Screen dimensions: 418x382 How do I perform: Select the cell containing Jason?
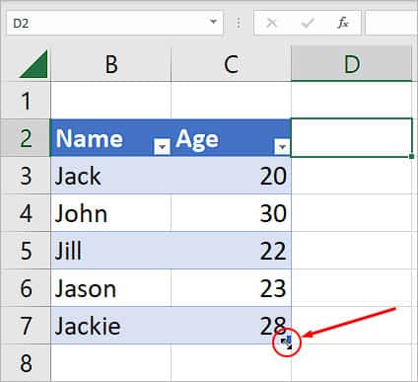[x=111, y=288]
